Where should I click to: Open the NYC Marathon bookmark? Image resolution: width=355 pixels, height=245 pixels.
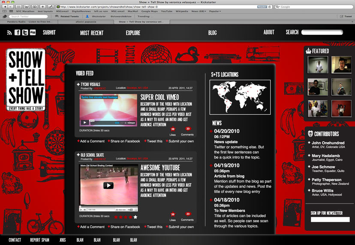click(x=25, y=11)
